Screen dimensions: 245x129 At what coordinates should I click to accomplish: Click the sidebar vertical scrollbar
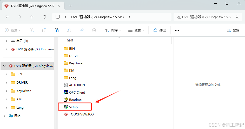56,114
